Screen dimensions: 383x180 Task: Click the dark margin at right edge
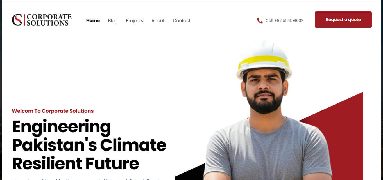coord(382,90)
